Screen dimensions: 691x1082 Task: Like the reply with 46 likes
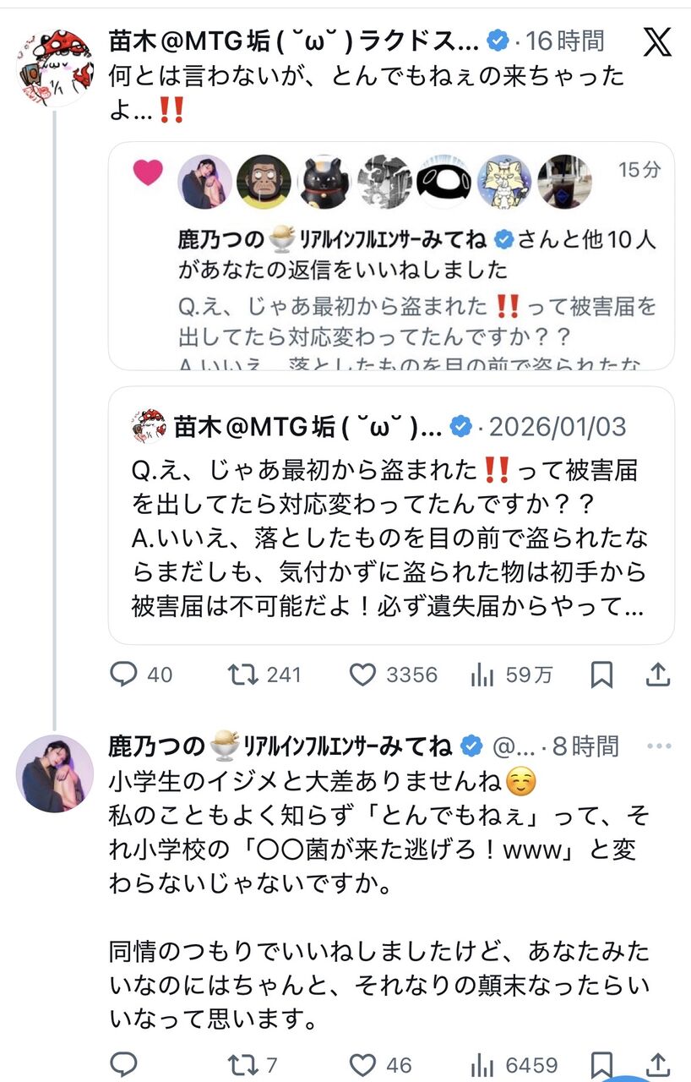[362, 1064]
